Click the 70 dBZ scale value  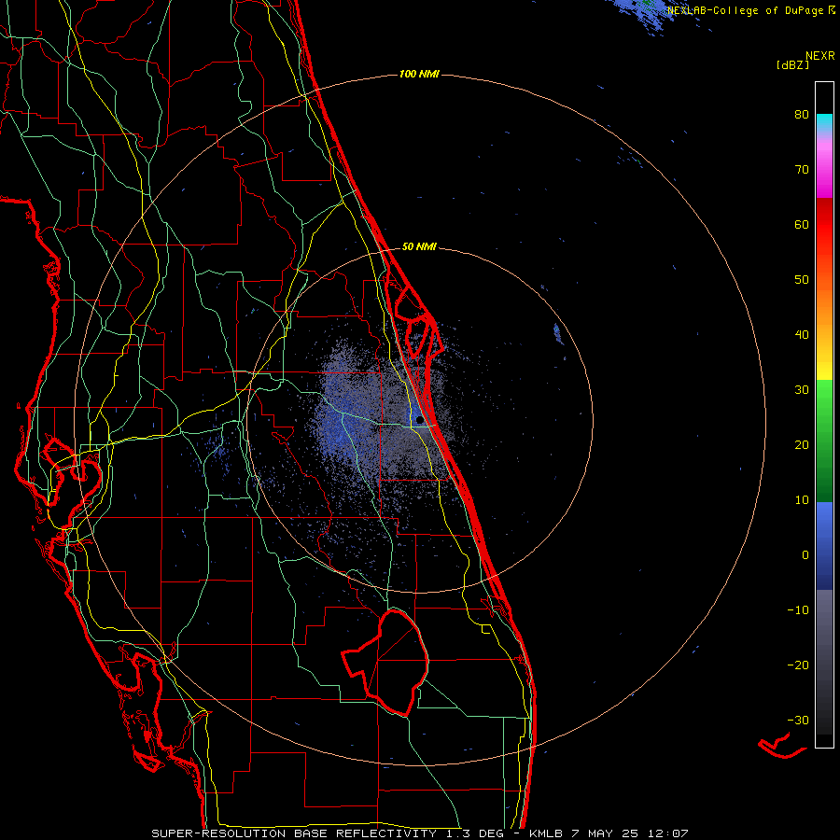pos(802,169)
